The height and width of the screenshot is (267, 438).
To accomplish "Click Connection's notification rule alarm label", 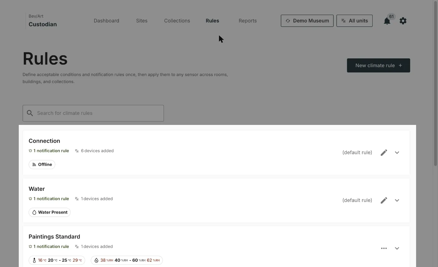I will [x=49, y=151].
